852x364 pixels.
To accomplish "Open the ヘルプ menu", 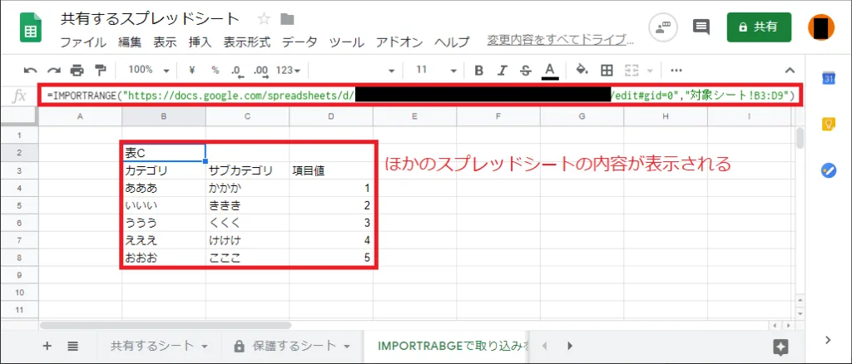I will point(452,42).
